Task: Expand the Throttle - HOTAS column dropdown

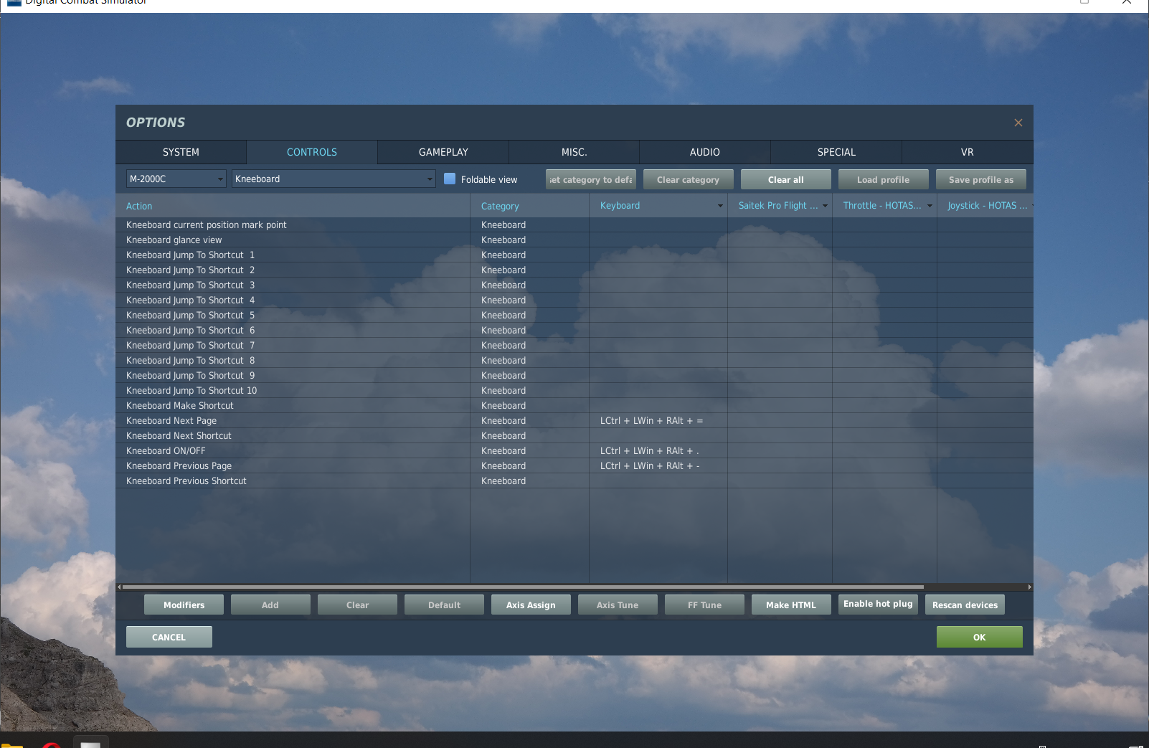Action: [930, 206]
